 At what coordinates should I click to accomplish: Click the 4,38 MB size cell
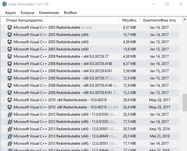click(x=129, y=56)
